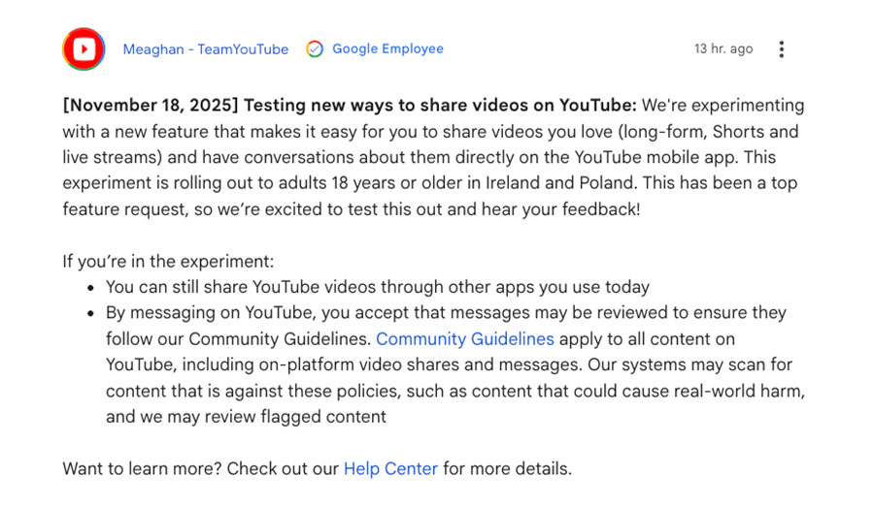Click the second bullet point marker
The height and width of the screenshot is (506, 874).
pyautogui.click(x=89, y=314)
